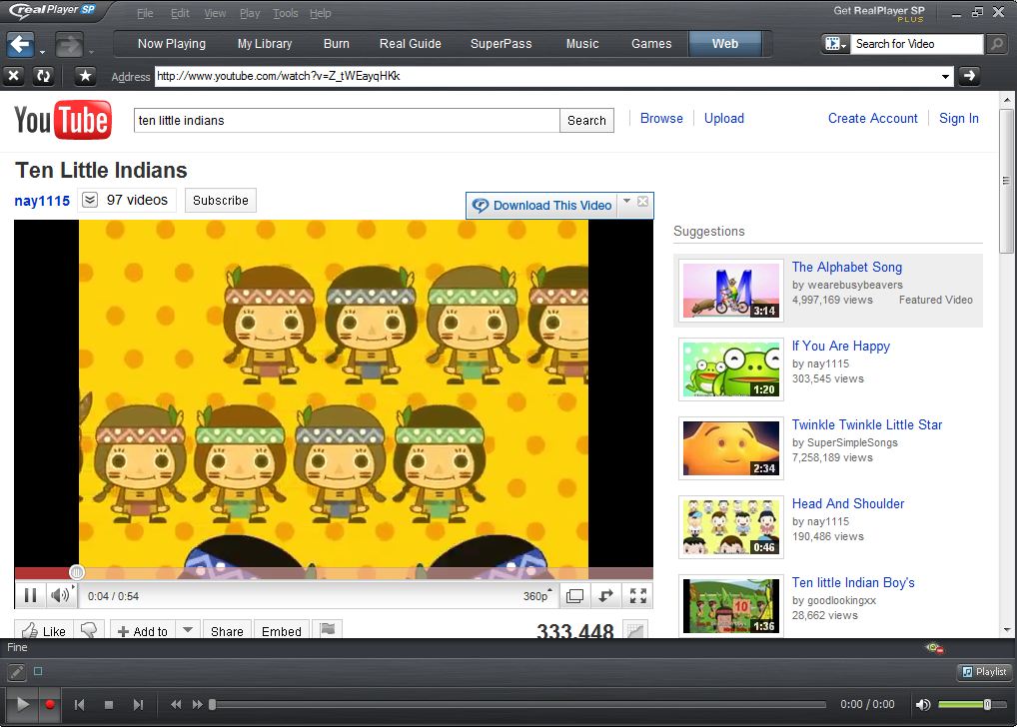Start recording with the red record button
Image resolution: width=1017 pixels, height=727 pixels.
49,704
